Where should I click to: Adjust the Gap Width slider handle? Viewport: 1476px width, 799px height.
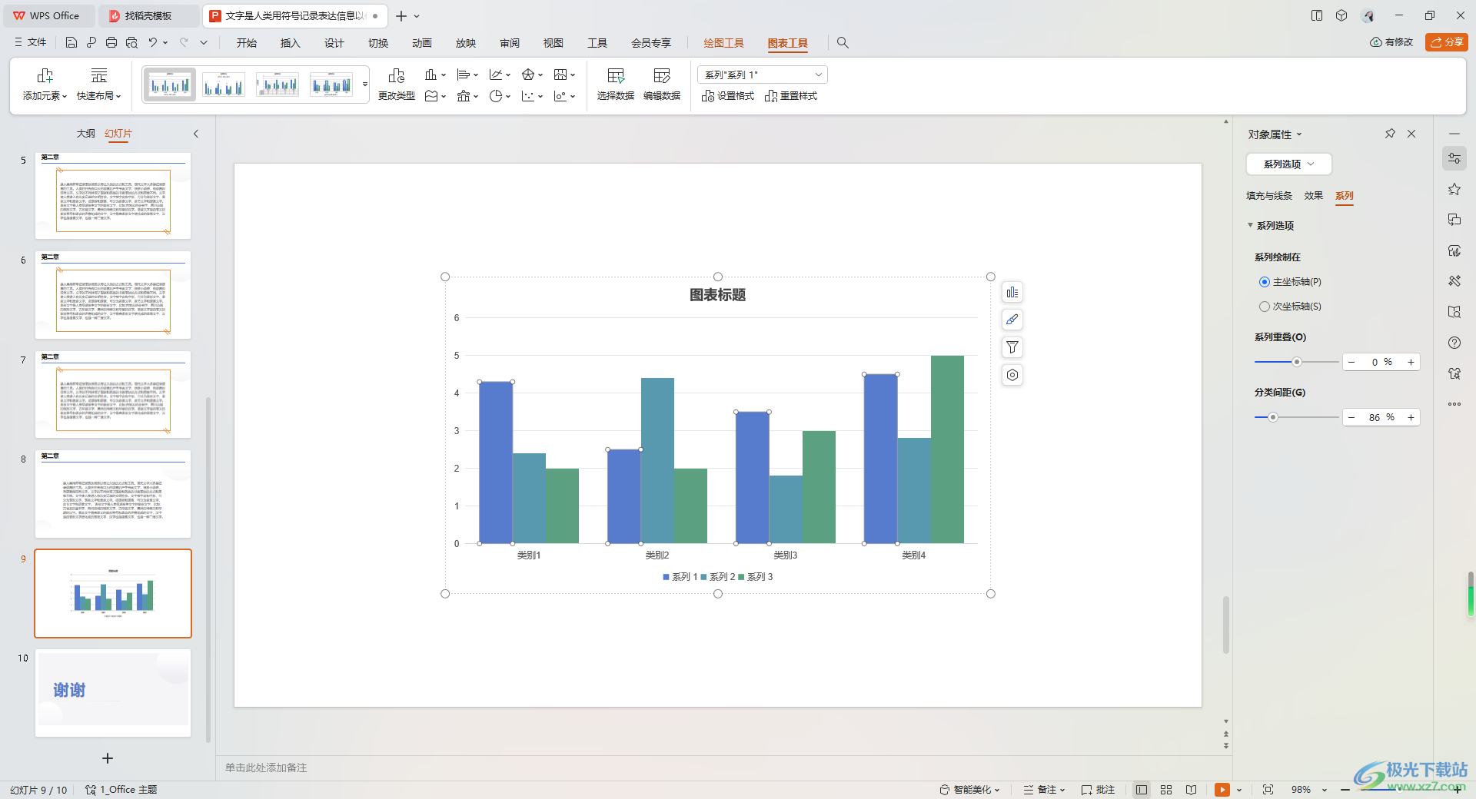click(1273, 417)
